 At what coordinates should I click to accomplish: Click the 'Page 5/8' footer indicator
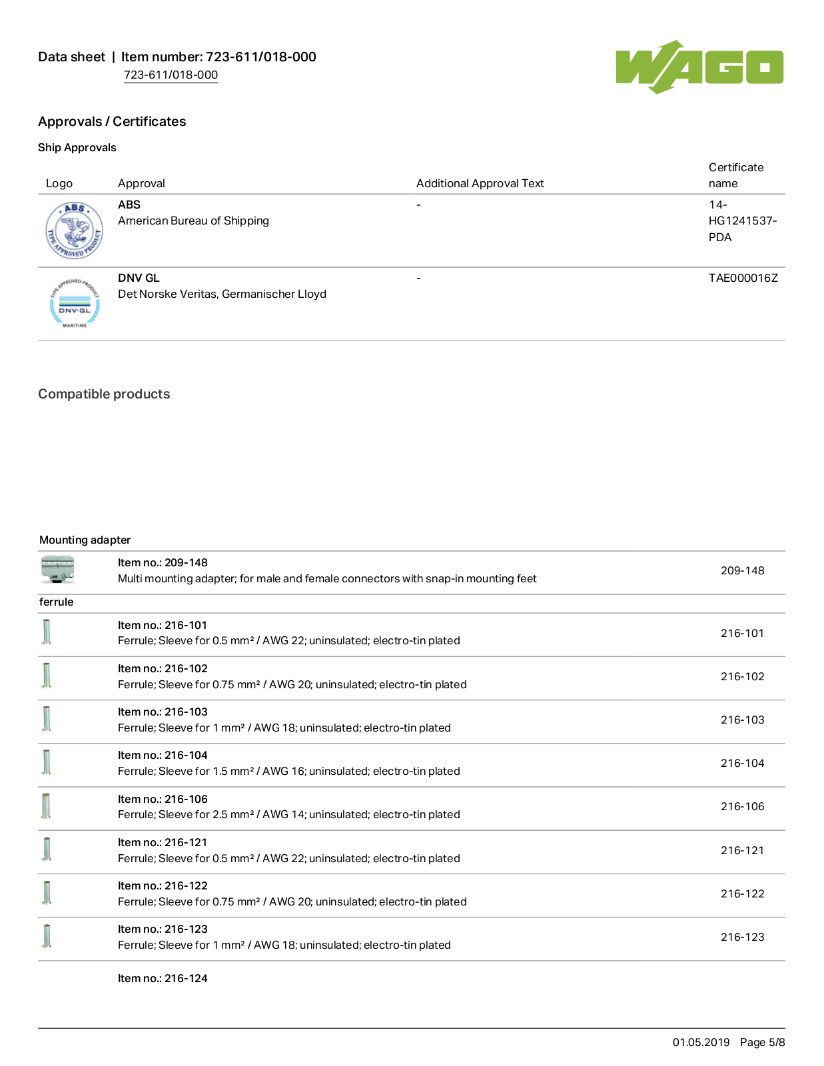(x=763, y=1042)
